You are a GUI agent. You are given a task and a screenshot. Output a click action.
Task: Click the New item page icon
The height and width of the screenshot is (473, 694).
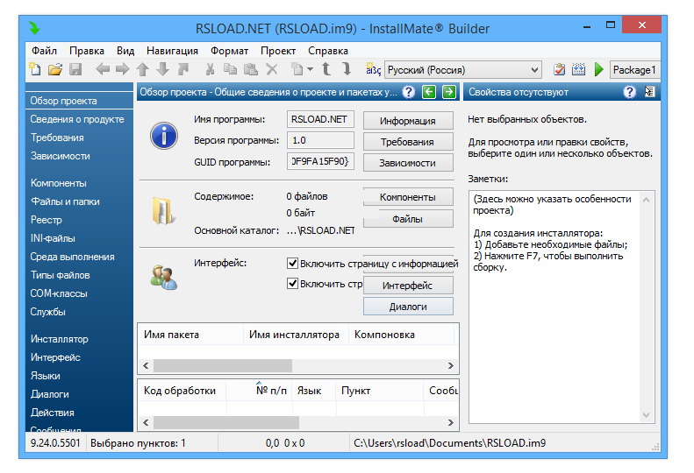(297, 69)
